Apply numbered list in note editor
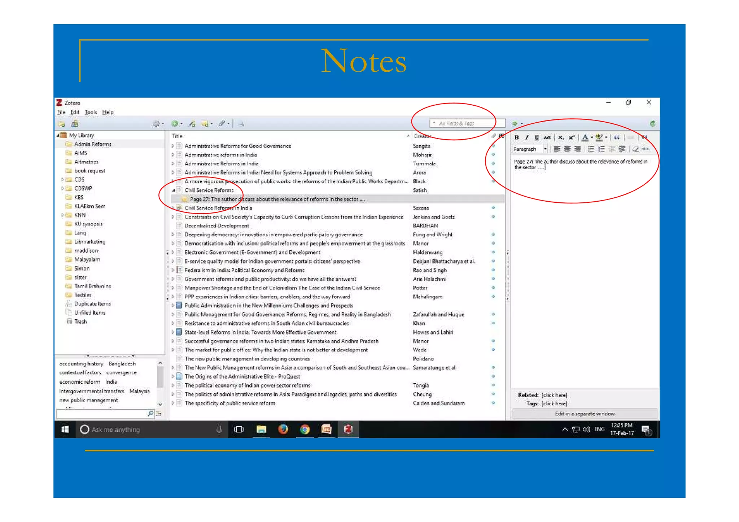Screen dimensions: 739x522 coord(601,149)
